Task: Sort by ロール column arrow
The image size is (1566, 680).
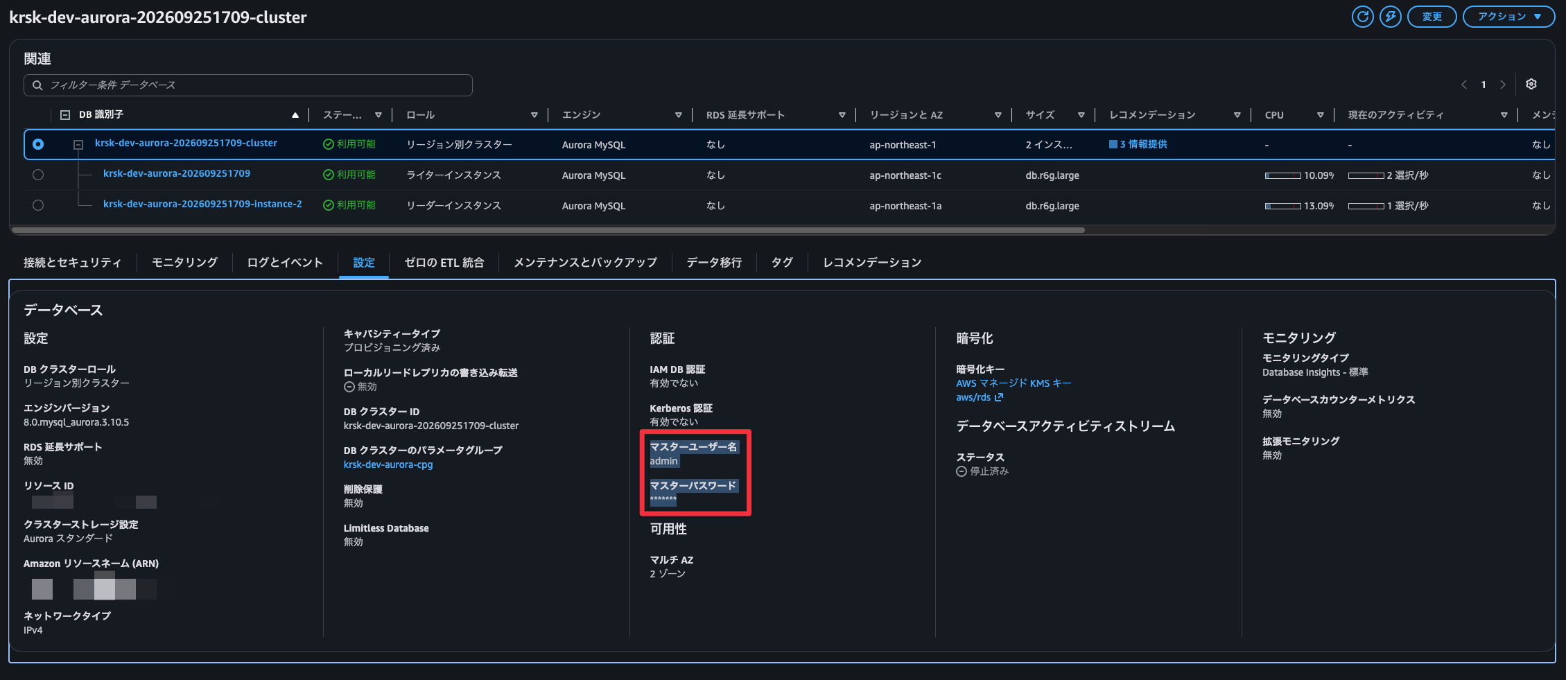Action: pyautogui.click(x=534, y=115)
